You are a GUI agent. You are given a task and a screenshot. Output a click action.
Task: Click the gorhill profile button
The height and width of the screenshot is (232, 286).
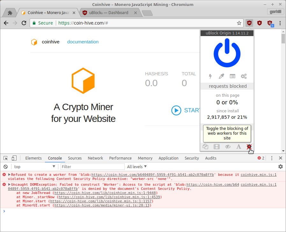coord(275,12)
